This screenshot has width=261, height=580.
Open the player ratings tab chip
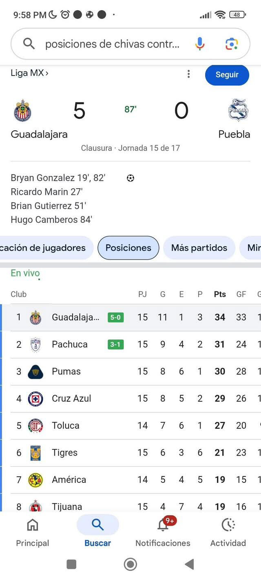tap(46, 248)
